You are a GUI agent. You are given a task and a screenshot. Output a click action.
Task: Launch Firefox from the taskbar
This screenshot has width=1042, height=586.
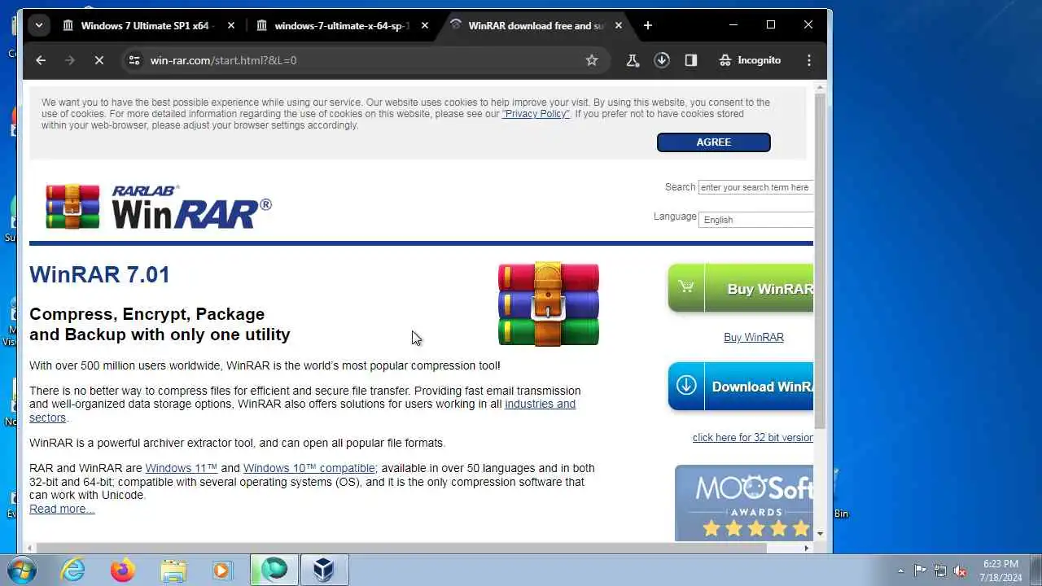coord(123,570)
